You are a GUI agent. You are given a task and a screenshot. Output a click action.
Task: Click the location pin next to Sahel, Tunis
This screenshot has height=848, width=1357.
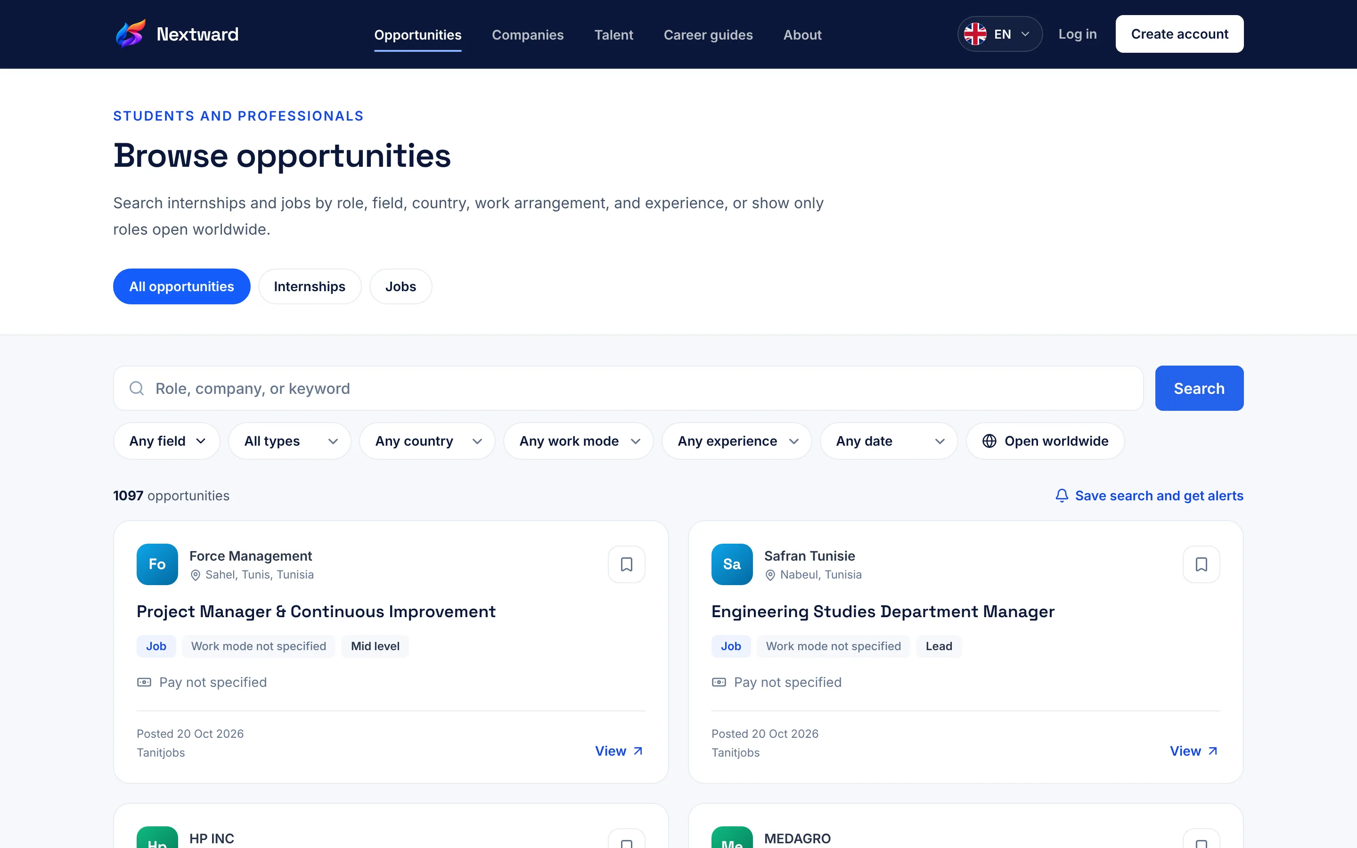(x=195, y=575)
